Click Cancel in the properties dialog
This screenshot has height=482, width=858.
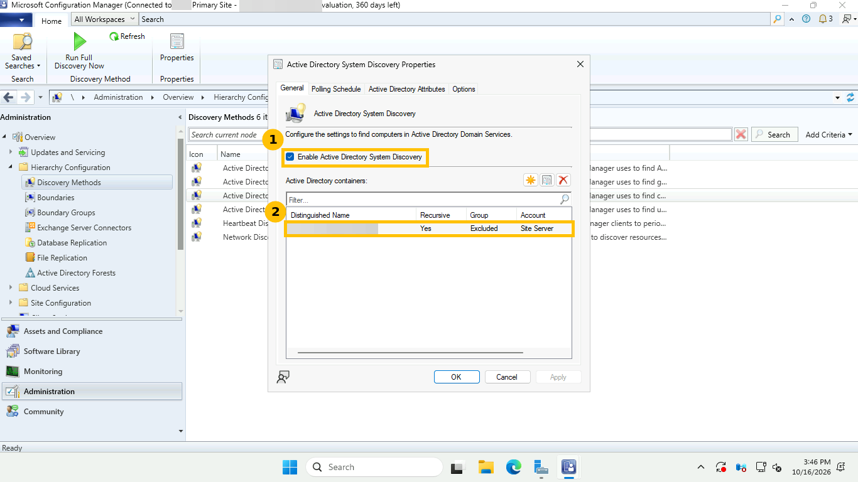[x=507, y=377]
